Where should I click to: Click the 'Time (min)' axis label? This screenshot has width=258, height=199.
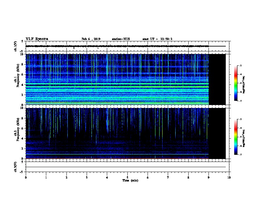(x=130, y=180)
